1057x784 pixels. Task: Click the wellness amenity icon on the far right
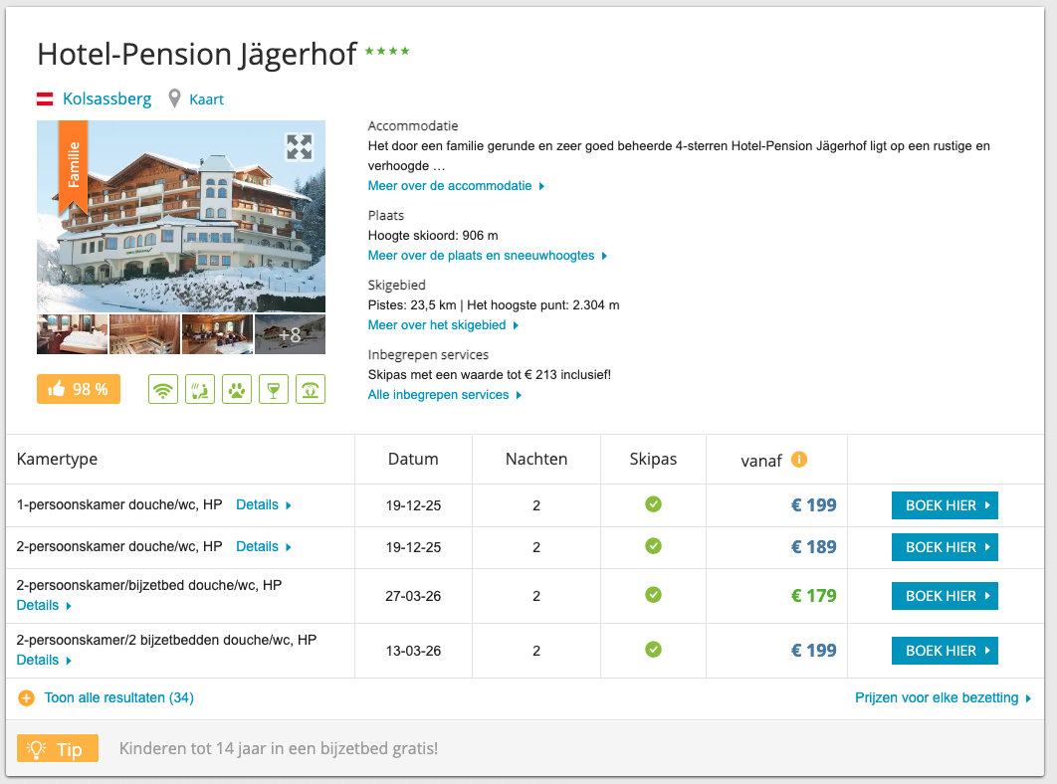pyautogui.click(x=311, y=390)
